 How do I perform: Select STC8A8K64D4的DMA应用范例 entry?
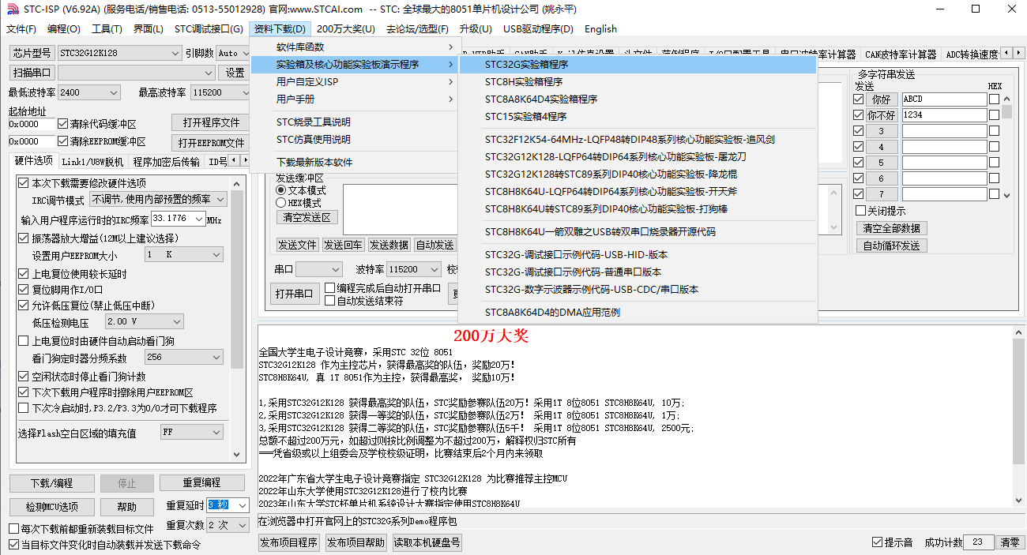click(x=638, y=313)
